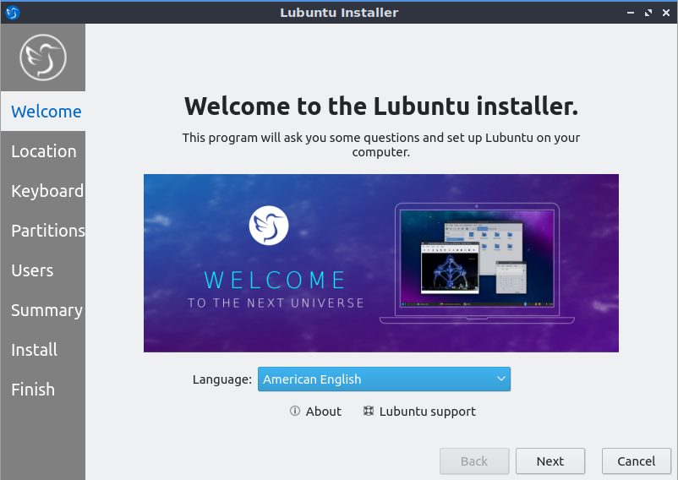Close the installer using the title bar X
This screenshot has width=678, height=480.
[665, 13]
